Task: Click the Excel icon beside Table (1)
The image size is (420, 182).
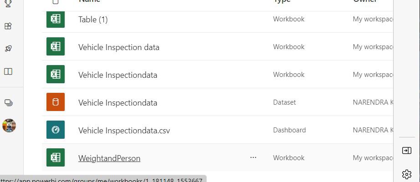Action: point(56,20)
